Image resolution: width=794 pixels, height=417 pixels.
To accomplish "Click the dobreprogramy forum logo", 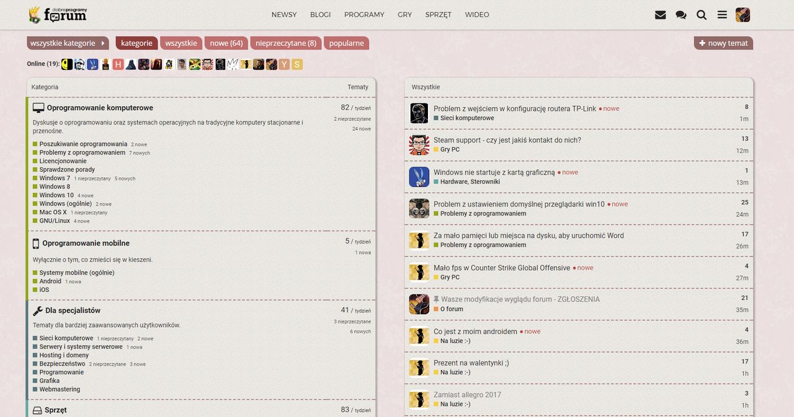I will point(58,14).
